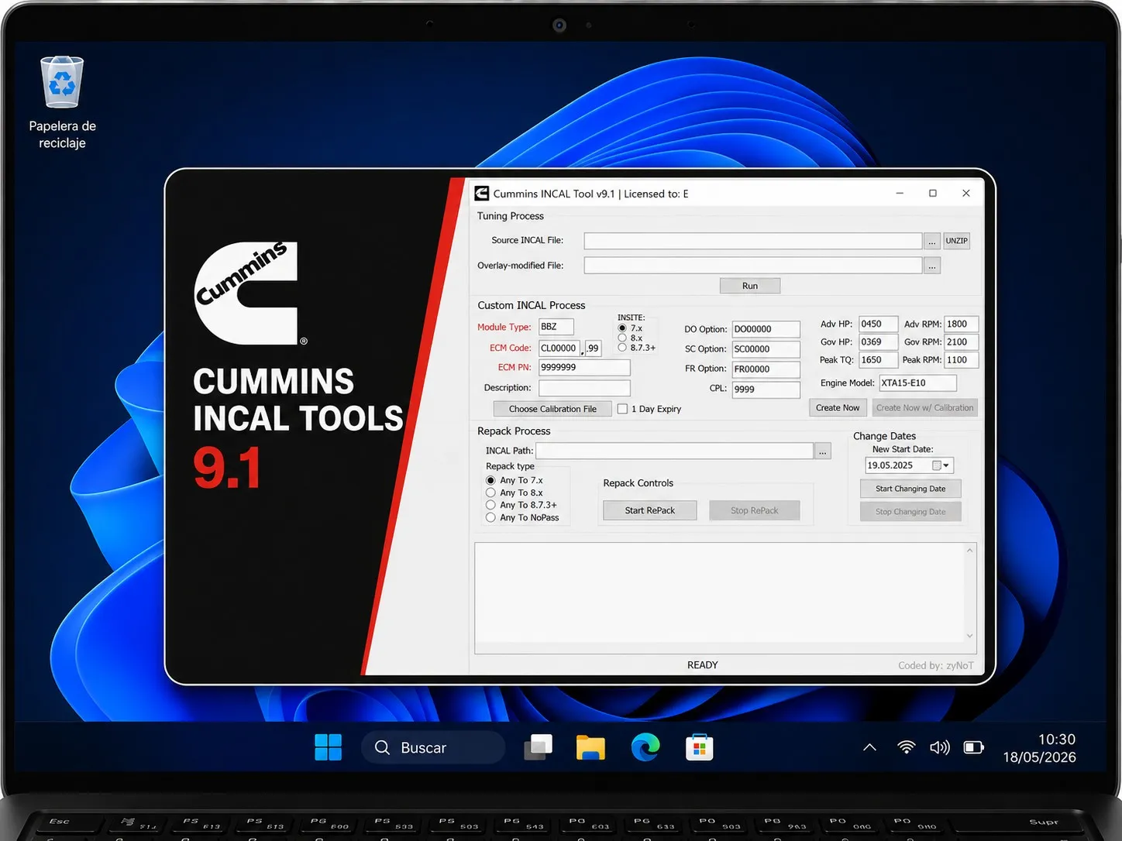This screenshot has height=841, width=1122.
Task: Click the ECM PN field
Action: click(x=584, y=368)
